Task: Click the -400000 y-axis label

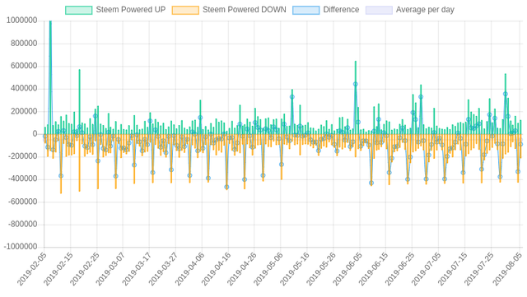Action: click(x=22, y=179)
